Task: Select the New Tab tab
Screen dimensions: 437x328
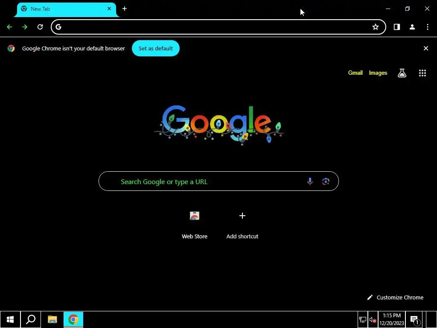Action: [67, 9]
